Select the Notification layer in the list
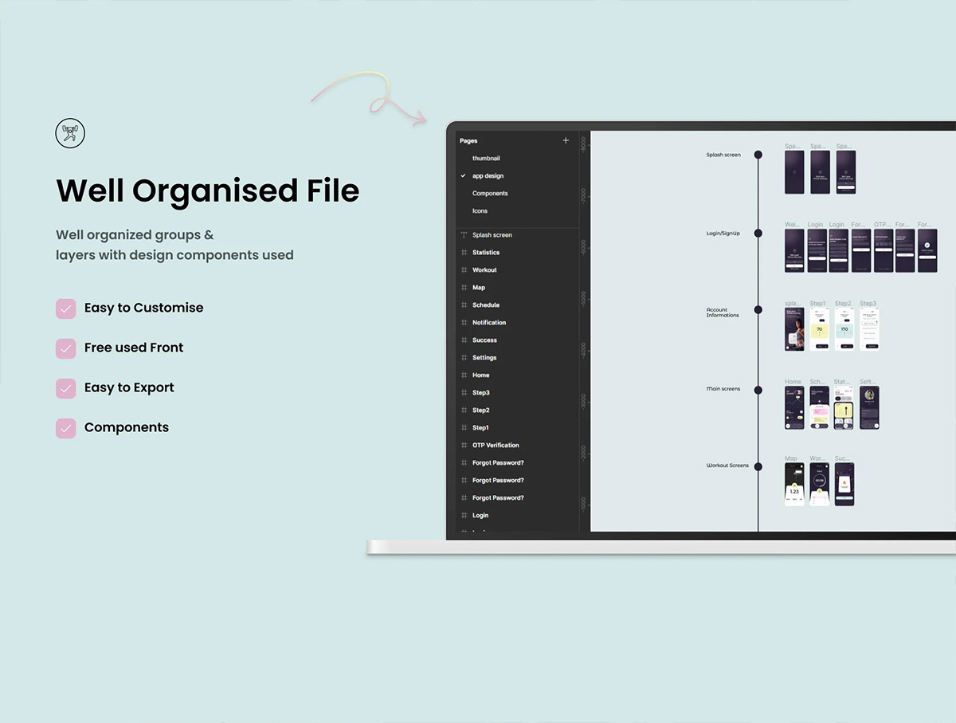The image size is (956, 723). 489,323
